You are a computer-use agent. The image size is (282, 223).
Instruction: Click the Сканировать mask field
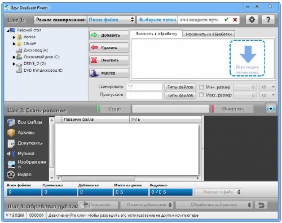(144, 87)
